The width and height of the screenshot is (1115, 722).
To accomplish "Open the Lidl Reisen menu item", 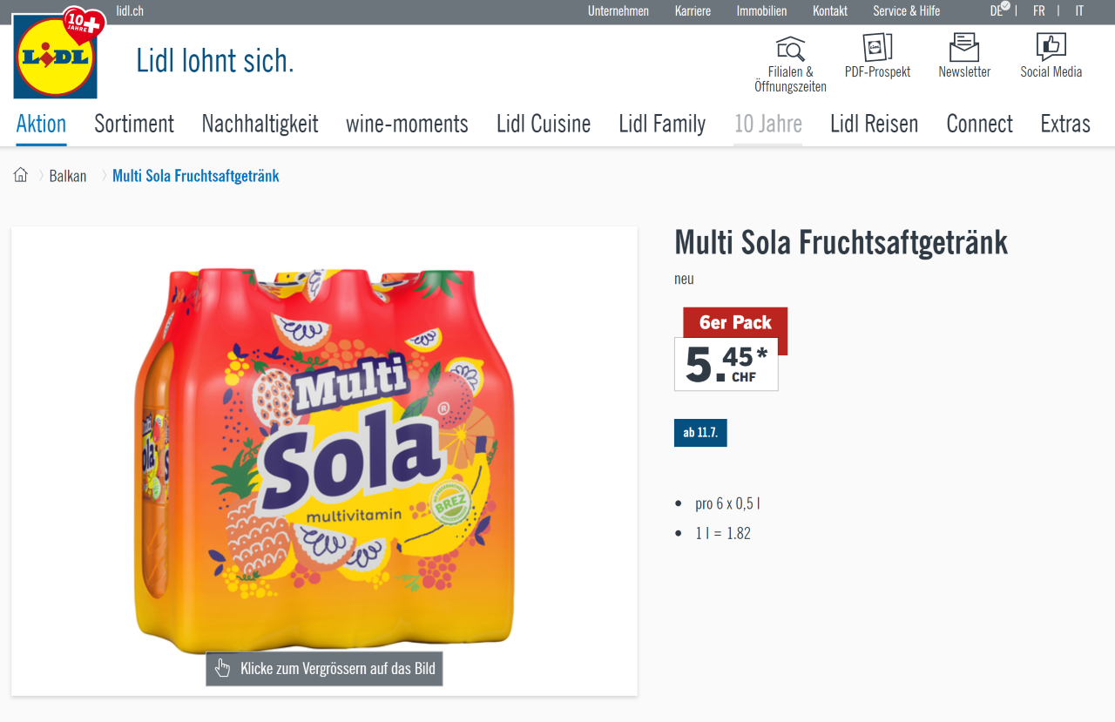I will [874, 124].
